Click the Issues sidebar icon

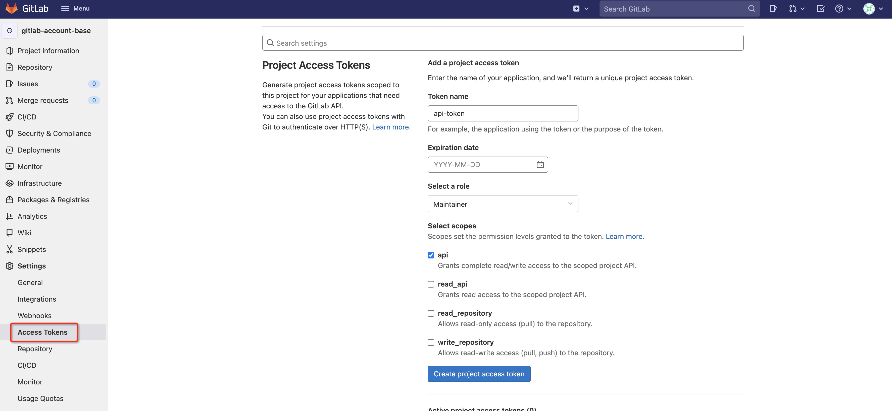pos(10,84)
